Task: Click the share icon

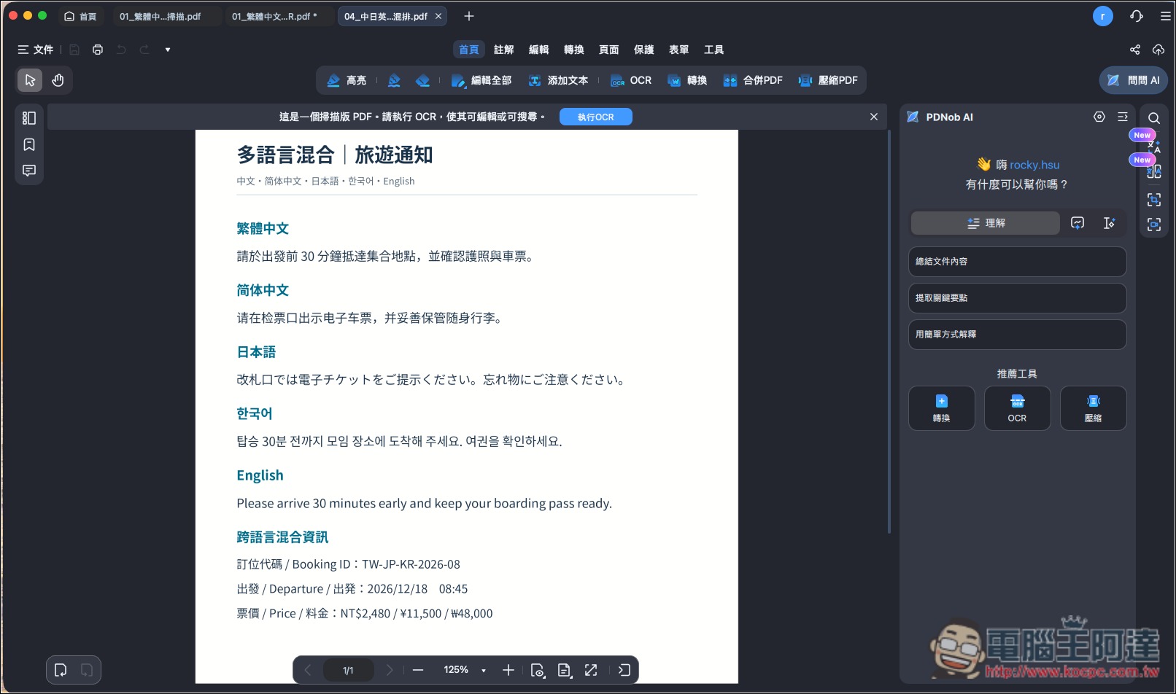Action: (x=1135, y=50)
